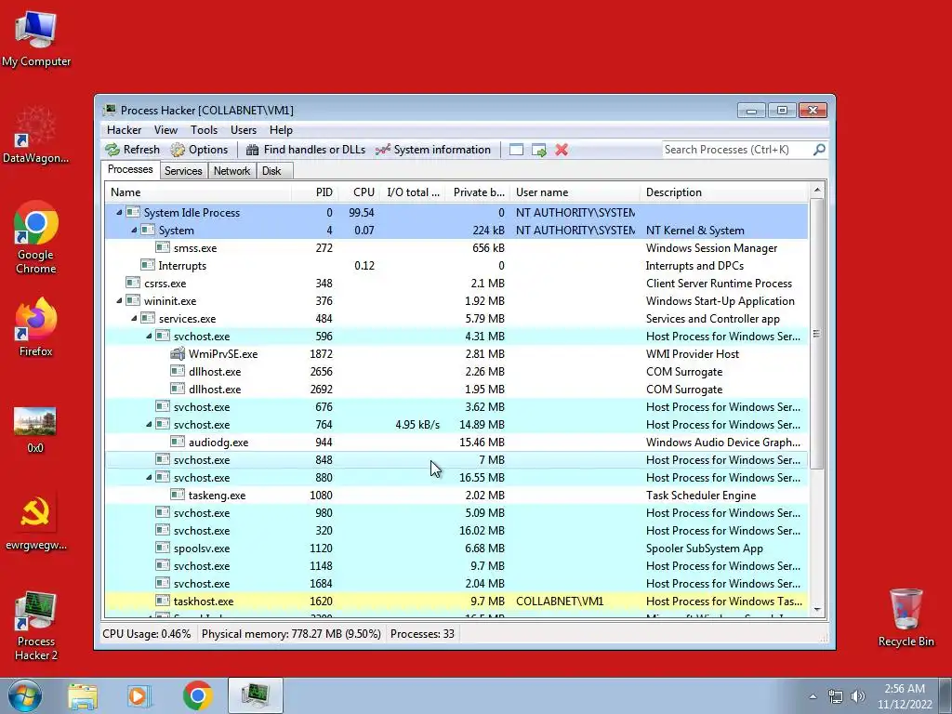Sort by the User name column header
This screenshot has width=952, height=714.
tap(575, 192)
